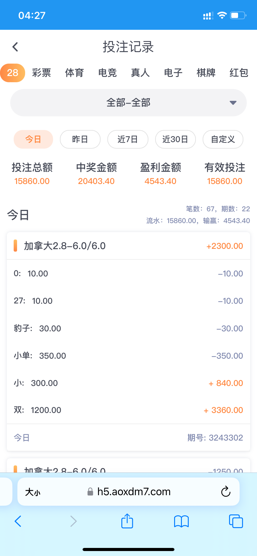257x556 pixels.
Task: Tap the h5.aoxdm7.com address field
Action: click(x=133, y=492)
